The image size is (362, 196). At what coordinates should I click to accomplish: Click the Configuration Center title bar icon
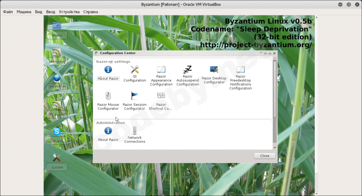pyautogui.click(x=96, y=53)
